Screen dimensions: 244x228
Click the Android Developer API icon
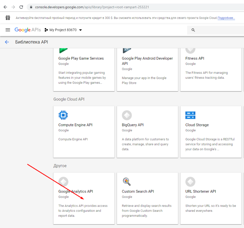pyautogui.click(x=127, y=50)
